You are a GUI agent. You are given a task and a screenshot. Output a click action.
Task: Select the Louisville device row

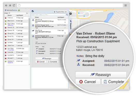16,52
